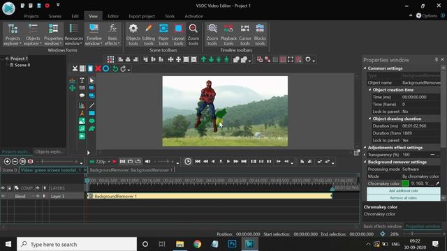This screenshot has height=251, width=447.
Task: Switch to Basic effects window tab
Action: coord(382,226)
